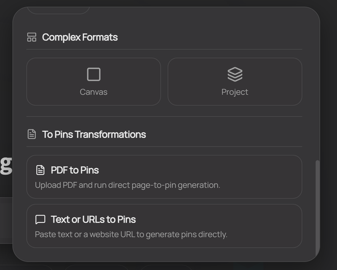Open the "Text or URLs to Pins" title
This screenshot has height=270, width=337.
93,219
